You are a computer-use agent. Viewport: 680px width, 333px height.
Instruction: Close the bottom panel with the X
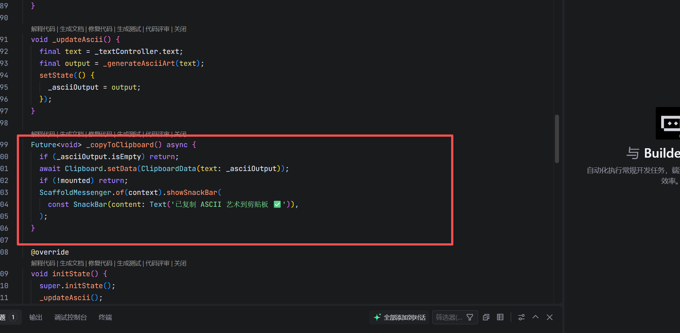[550, 317]
